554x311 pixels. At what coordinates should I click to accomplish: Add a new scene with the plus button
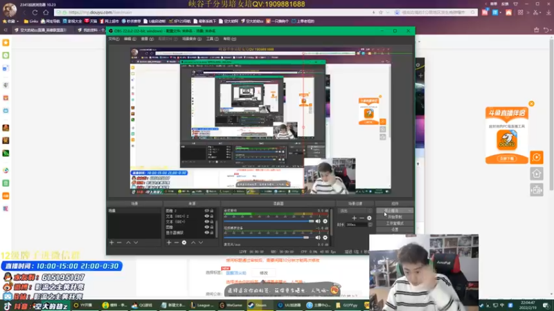(111, 243)
